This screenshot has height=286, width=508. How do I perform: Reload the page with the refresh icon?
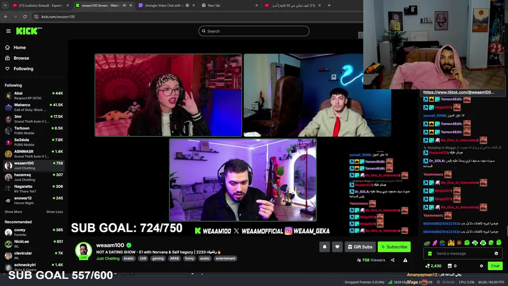click(x=25, y=17)
